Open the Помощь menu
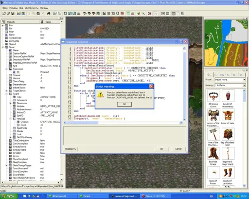This screenshot has width=249, height=199. (x=44, y=8)
